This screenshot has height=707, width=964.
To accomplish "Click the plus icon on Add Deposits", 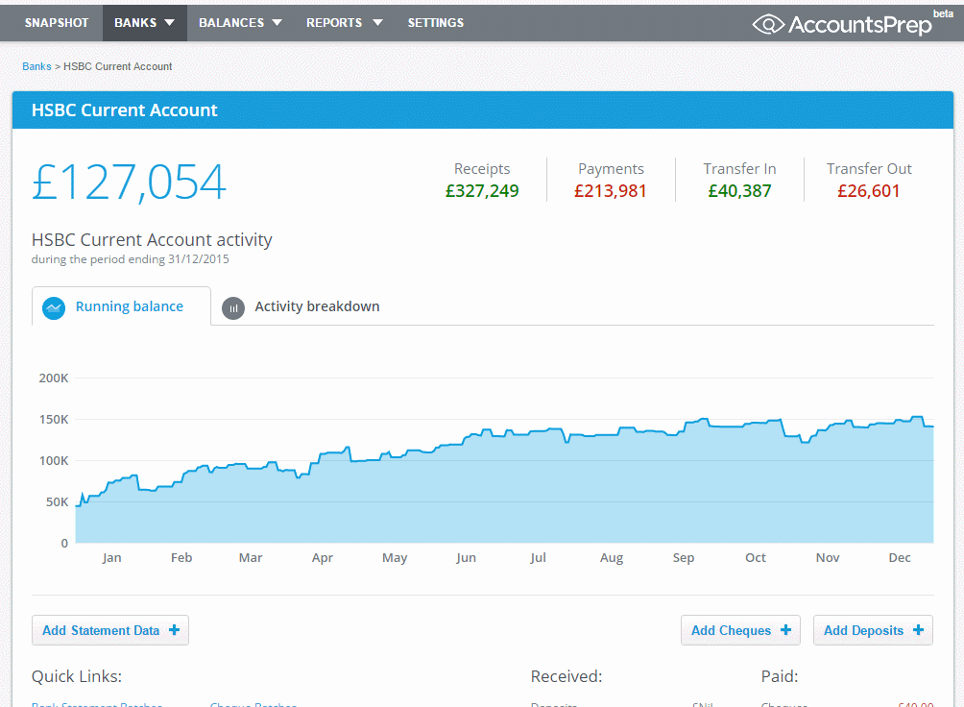I will click(918, 629).
